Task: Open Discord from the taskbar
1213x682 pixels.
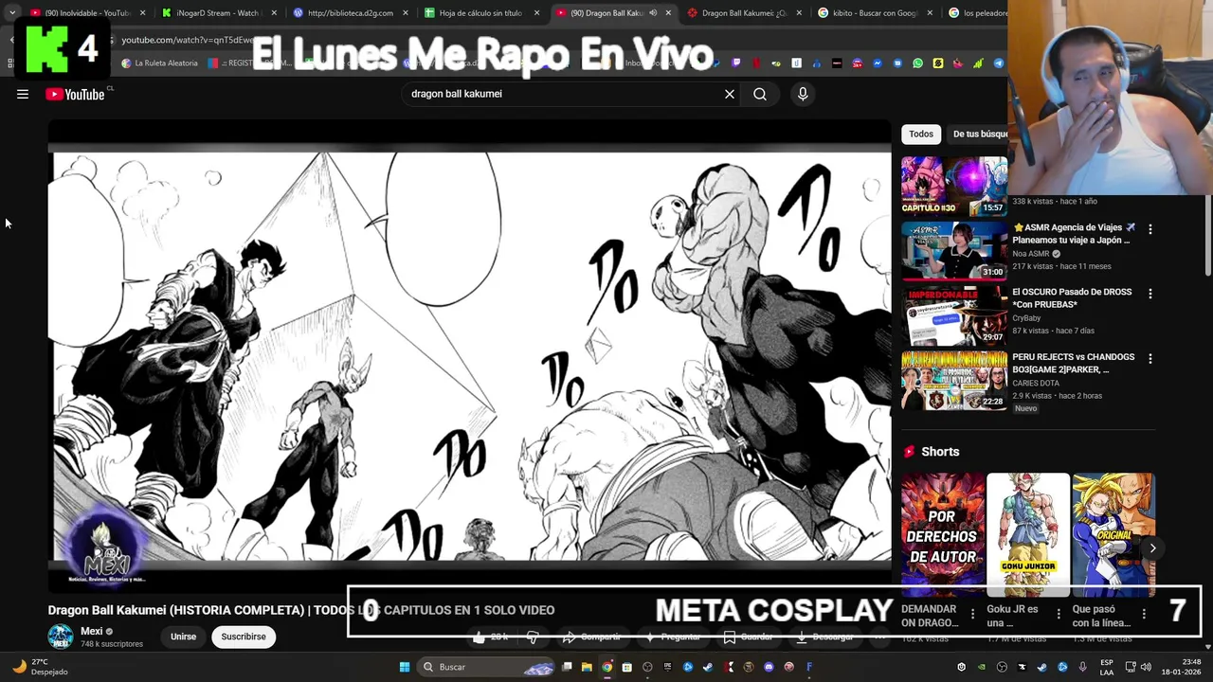Action: [769, 667]
